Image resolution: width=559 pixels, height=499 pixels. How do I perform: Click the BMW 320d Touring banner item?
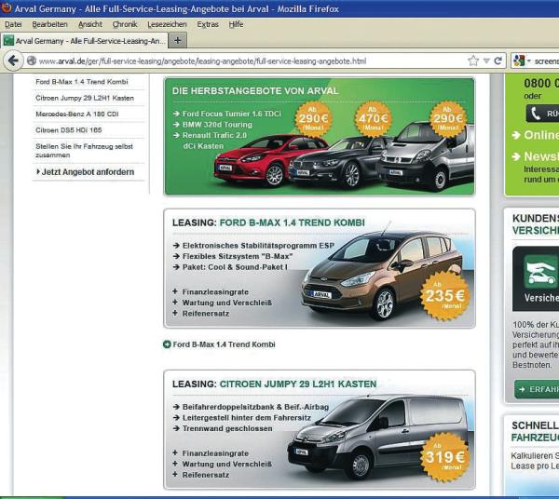click(217, 125)
